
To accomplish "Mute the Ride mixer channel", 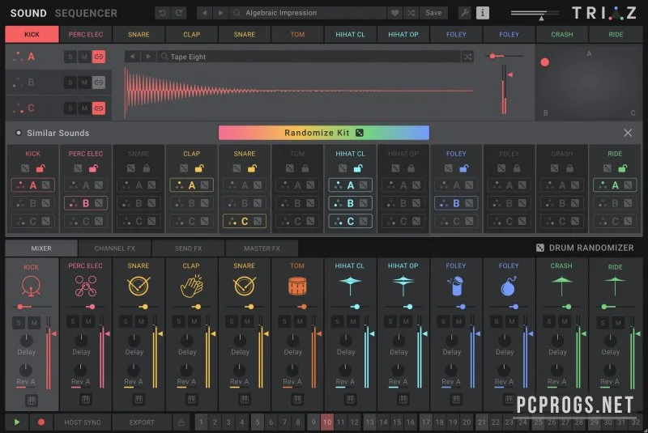I will pyautogui.click(x=618, y=322).
